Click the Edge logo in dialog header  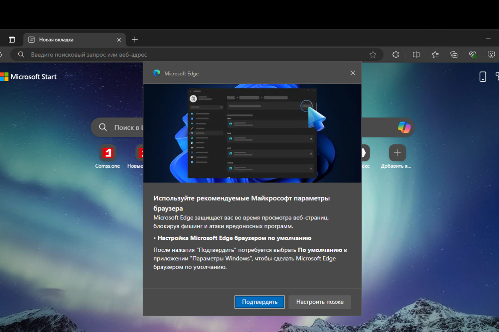pyautogui.click(x=157, y=73)
